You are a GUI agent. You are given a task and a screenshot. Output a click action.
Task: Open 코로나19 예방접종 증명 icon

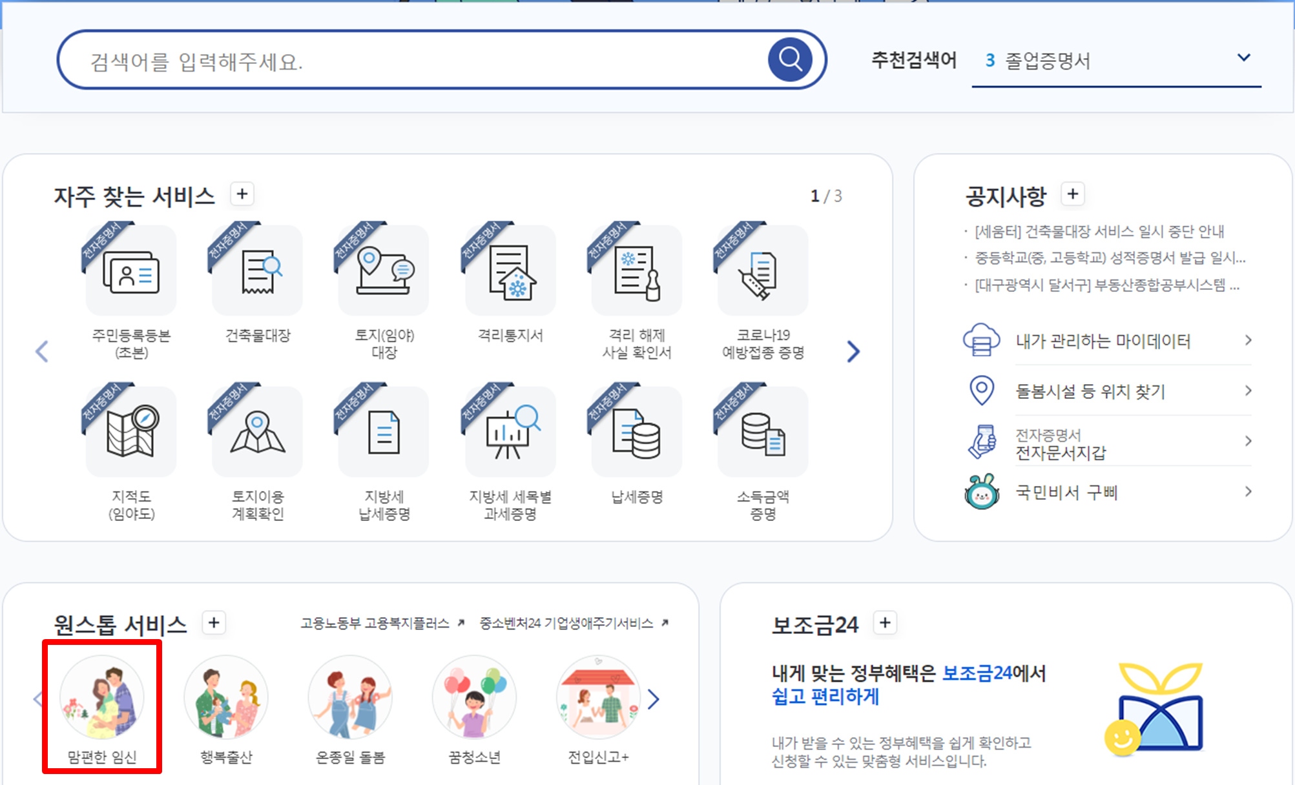click(x=763, y=272)
